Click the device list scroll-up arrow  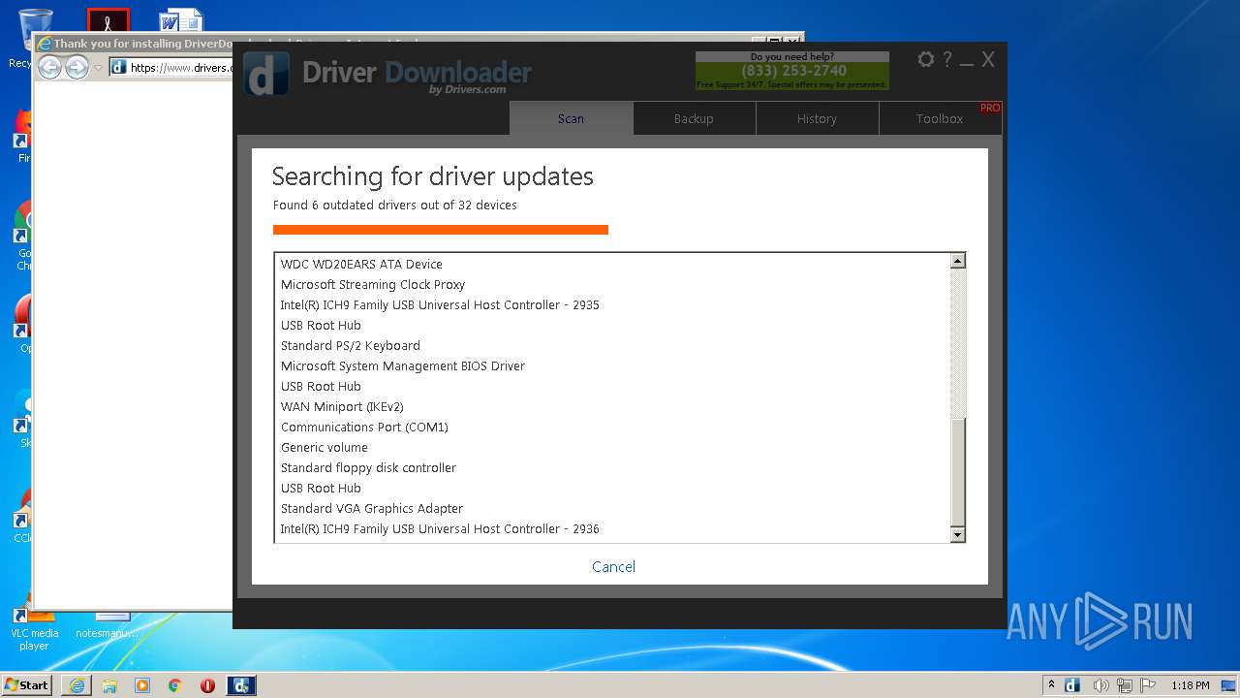(957, 261)
